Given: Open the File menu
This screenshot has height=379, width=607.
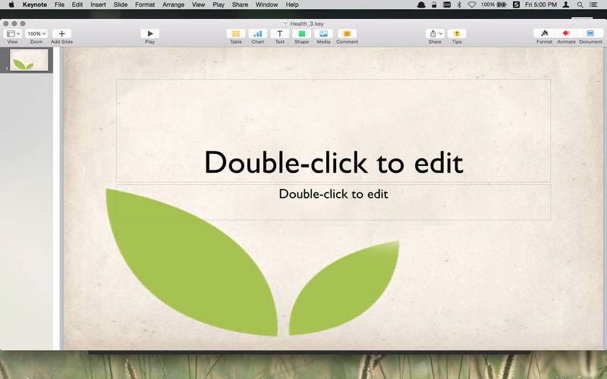Looking at the screenshot, I should (x=59, y=5).
